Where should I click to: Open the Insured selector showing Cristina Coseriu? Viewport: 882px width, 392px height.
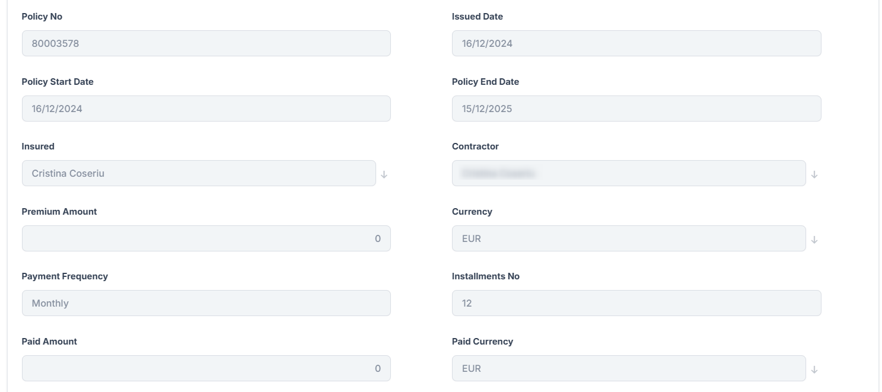tap(199, 173)
